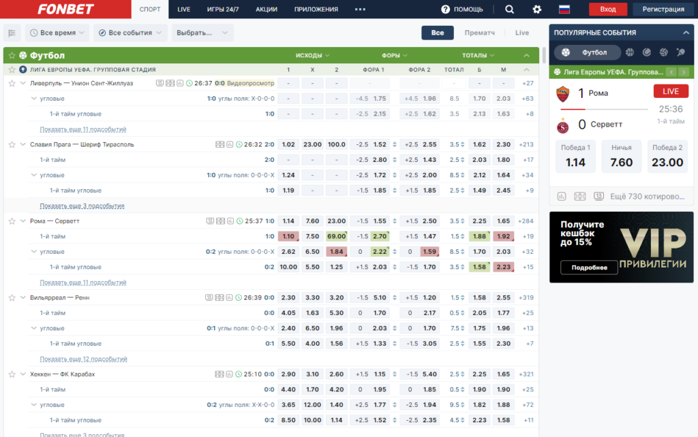Viewport: 698px width, 437px height.
Task: Open the TV broadcast icon in the Ливерпуль row
Action: pos(160,83)
